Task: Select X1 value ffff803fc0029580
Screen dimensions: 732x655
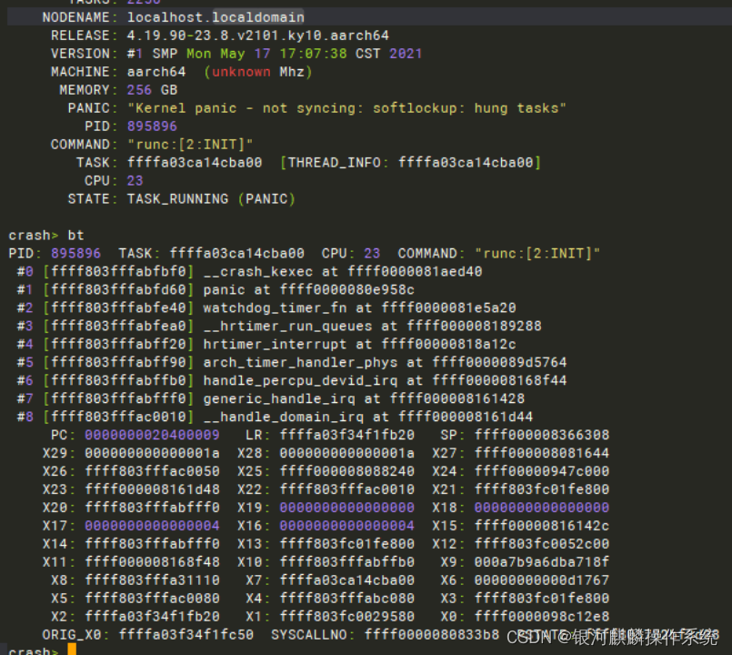Action: click(x=346, y=617)
